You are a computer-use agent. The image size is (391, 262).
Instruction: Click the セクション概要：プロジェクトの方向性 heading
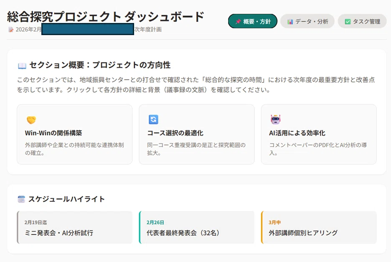point(100,65)
